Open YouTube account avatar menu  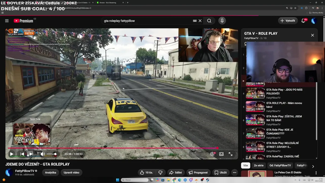[x=314, y=21]
